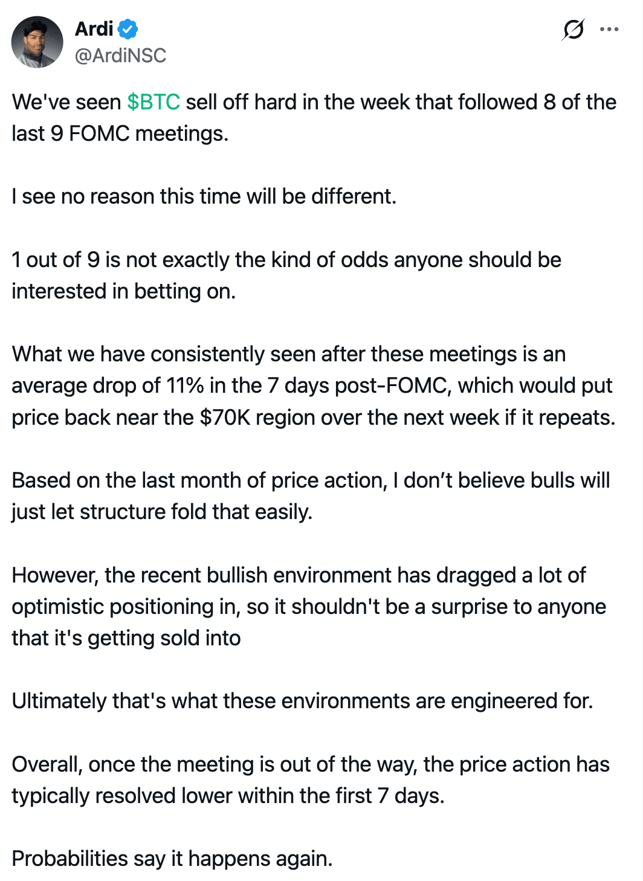This screenshot has width=643, height=881.
Task: Open Ardi's profile picture avatar
Action: [x=37, y=42]
